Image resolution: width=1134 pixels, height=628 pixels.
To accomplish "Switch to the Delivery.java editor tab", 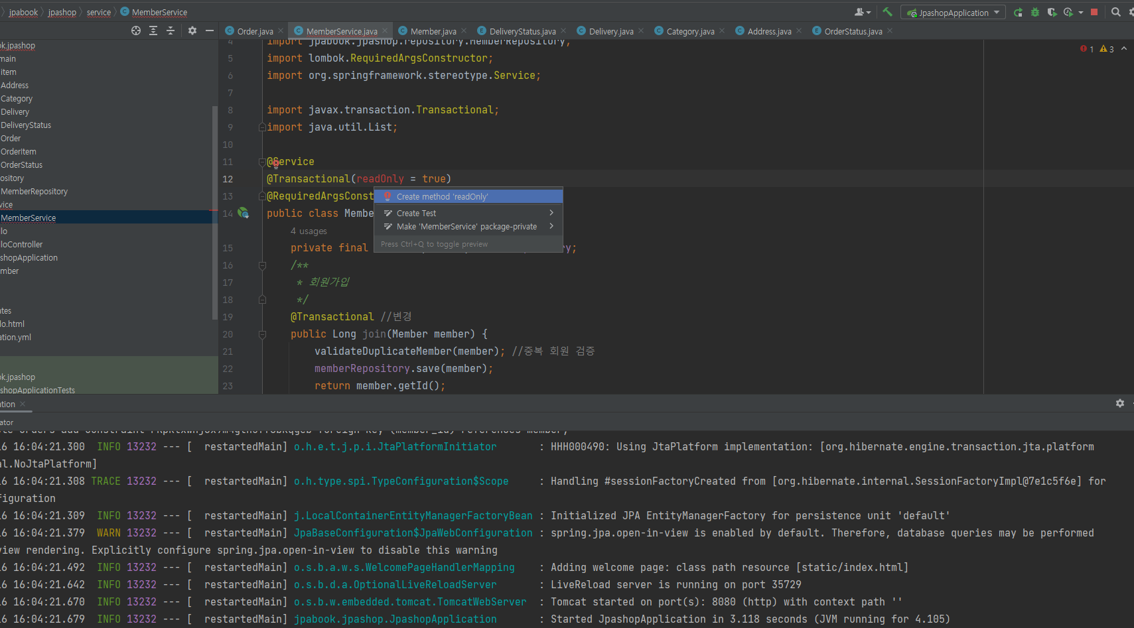I will [610, 31].
